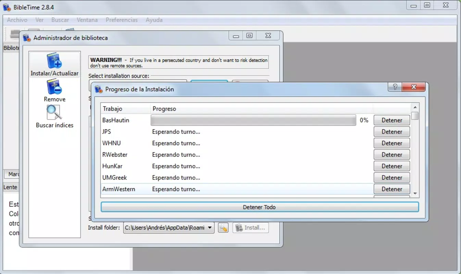
Task: Click Esperando turno... text in JPS row
Action: pos(176,132)
